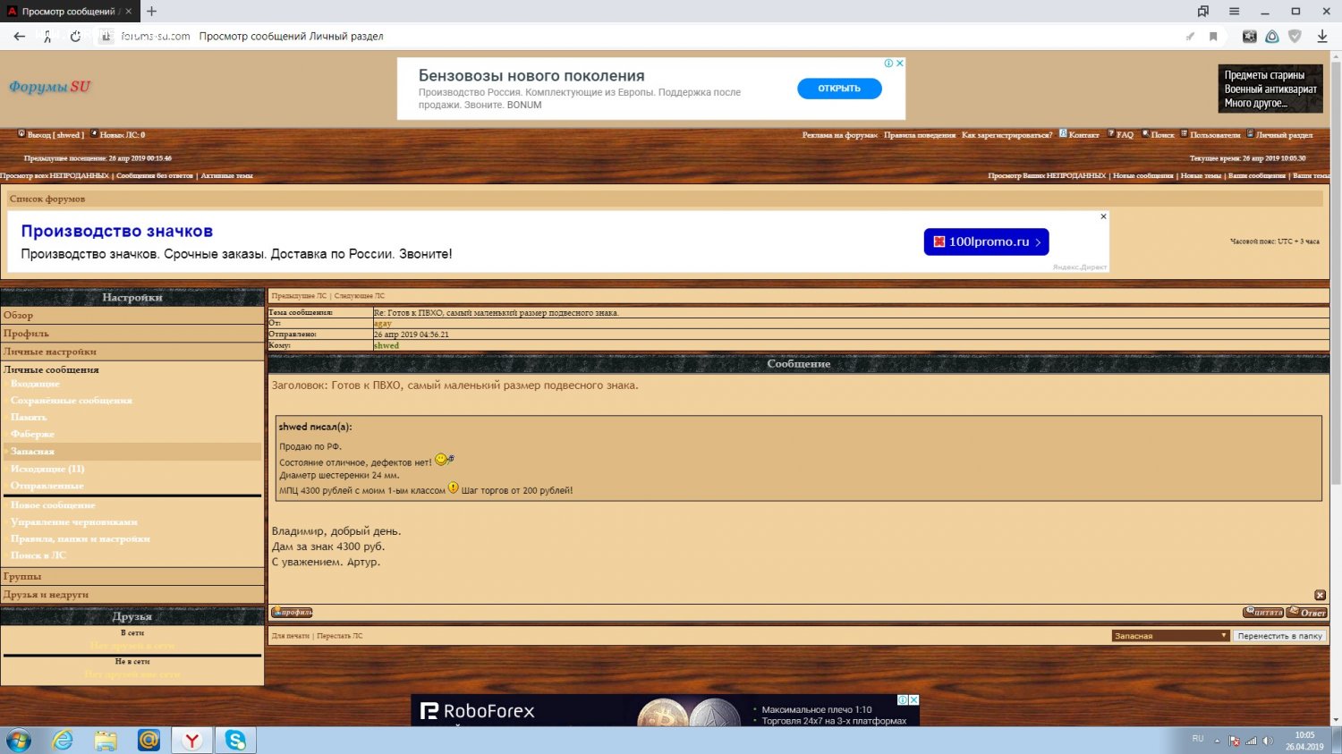The width and height of the screenshot is (1342, 754).
Task: Open the Входящие inbox folder
Action: point(35,384)
